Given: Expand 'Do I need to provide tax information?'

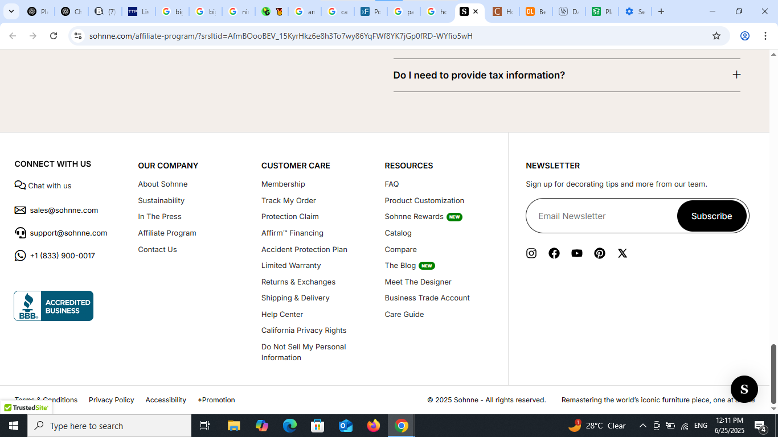Looking at the screenshot, I should [567, 75].
